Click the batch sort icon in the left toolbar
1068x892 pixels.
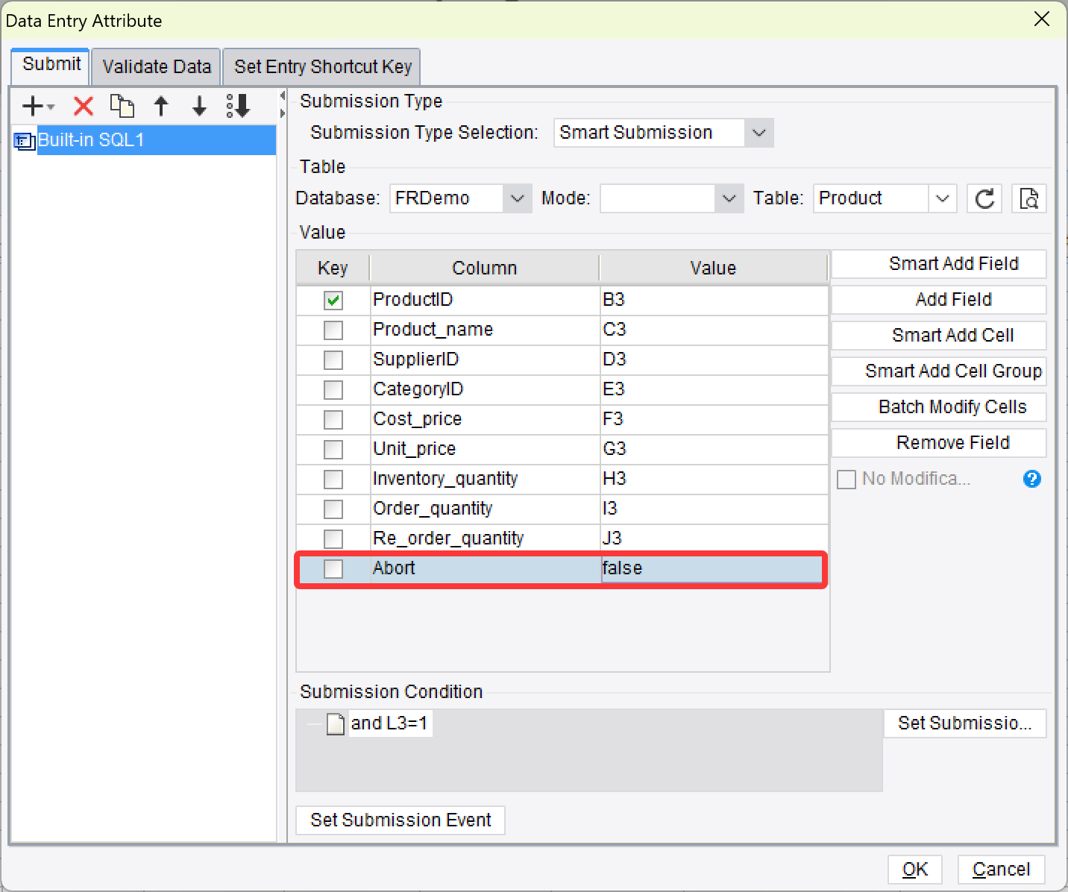click(x=237, y=106)
